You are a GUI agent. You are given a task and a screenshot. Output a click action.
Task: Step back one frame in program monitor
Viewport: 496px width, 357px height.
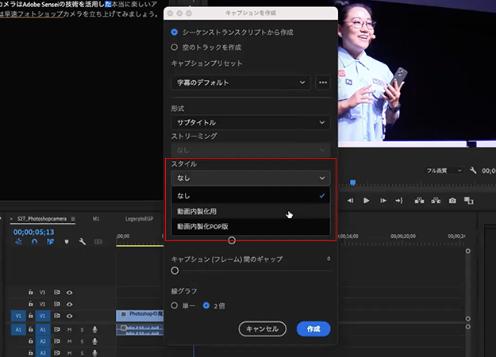[350, 201]
